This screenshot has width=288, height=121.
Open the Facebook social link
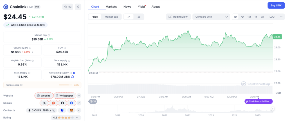[x=71, y=103]
